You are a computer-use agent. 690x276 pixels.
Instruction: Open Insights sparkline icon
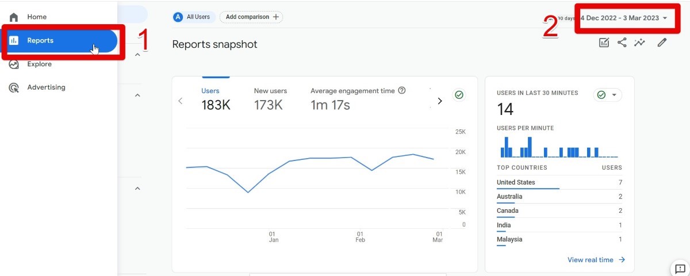coord(639,43)
